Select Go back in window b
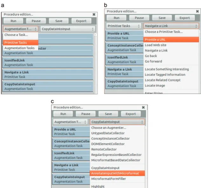This screenshot has height=188, width=201. (x=171, y=56)
